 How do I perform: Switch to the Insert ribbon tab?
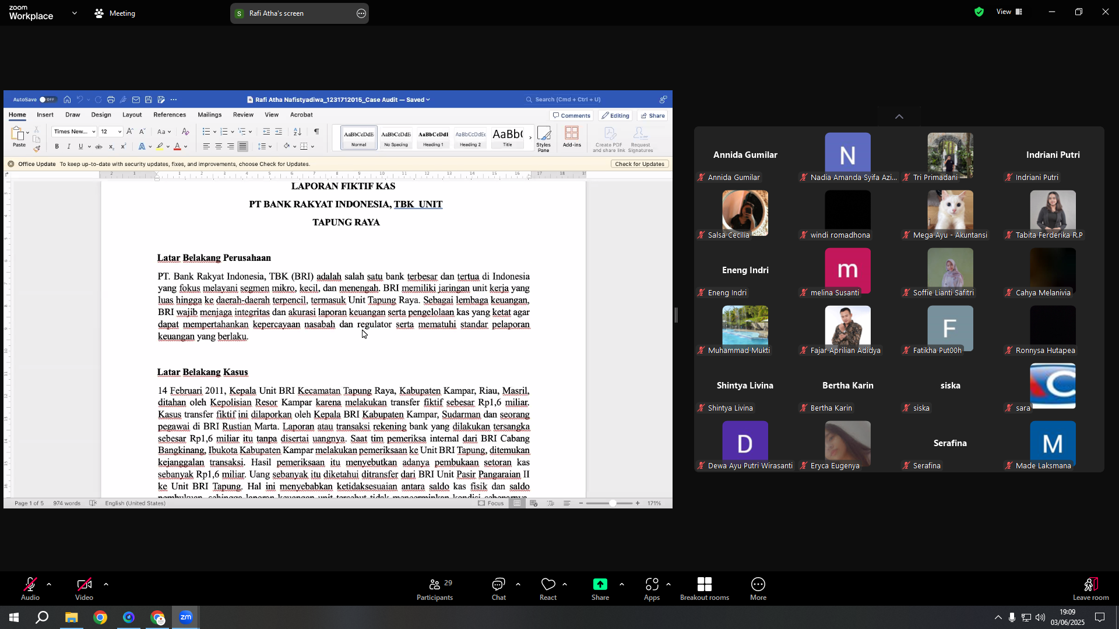pyautogui.click(x=45, y=115)
